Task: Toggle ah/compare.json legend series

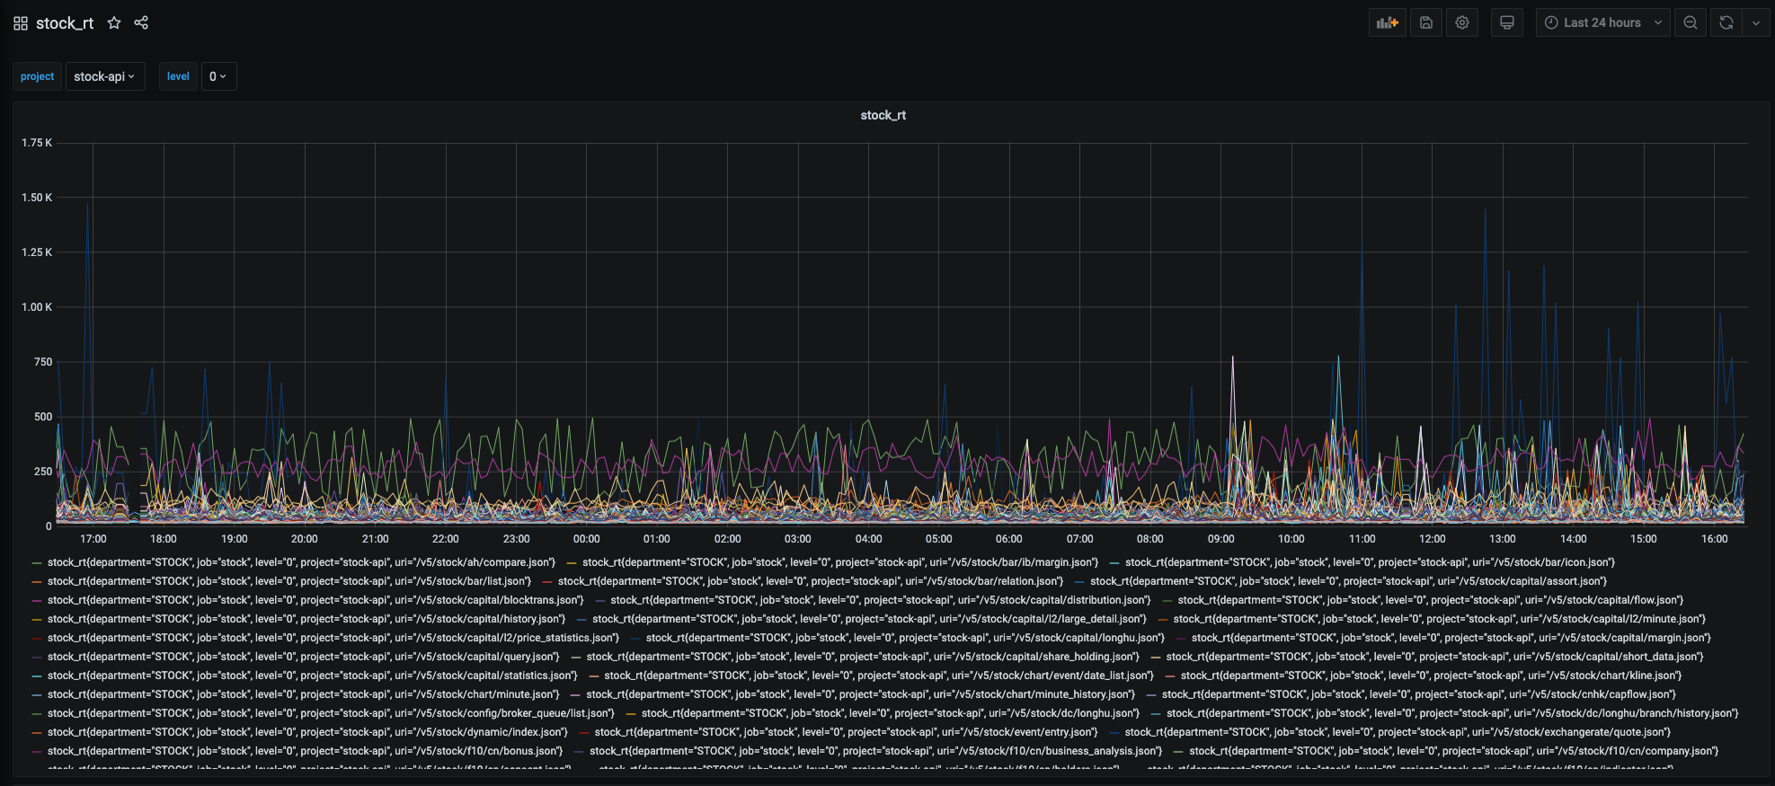Action: (301, 562)
